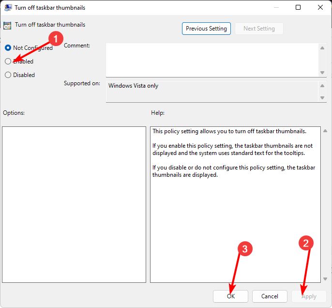The height and width of the screenshot is (308, 332).
Task: Click the policy icon in the title bar
Action: tap(8, 8)
